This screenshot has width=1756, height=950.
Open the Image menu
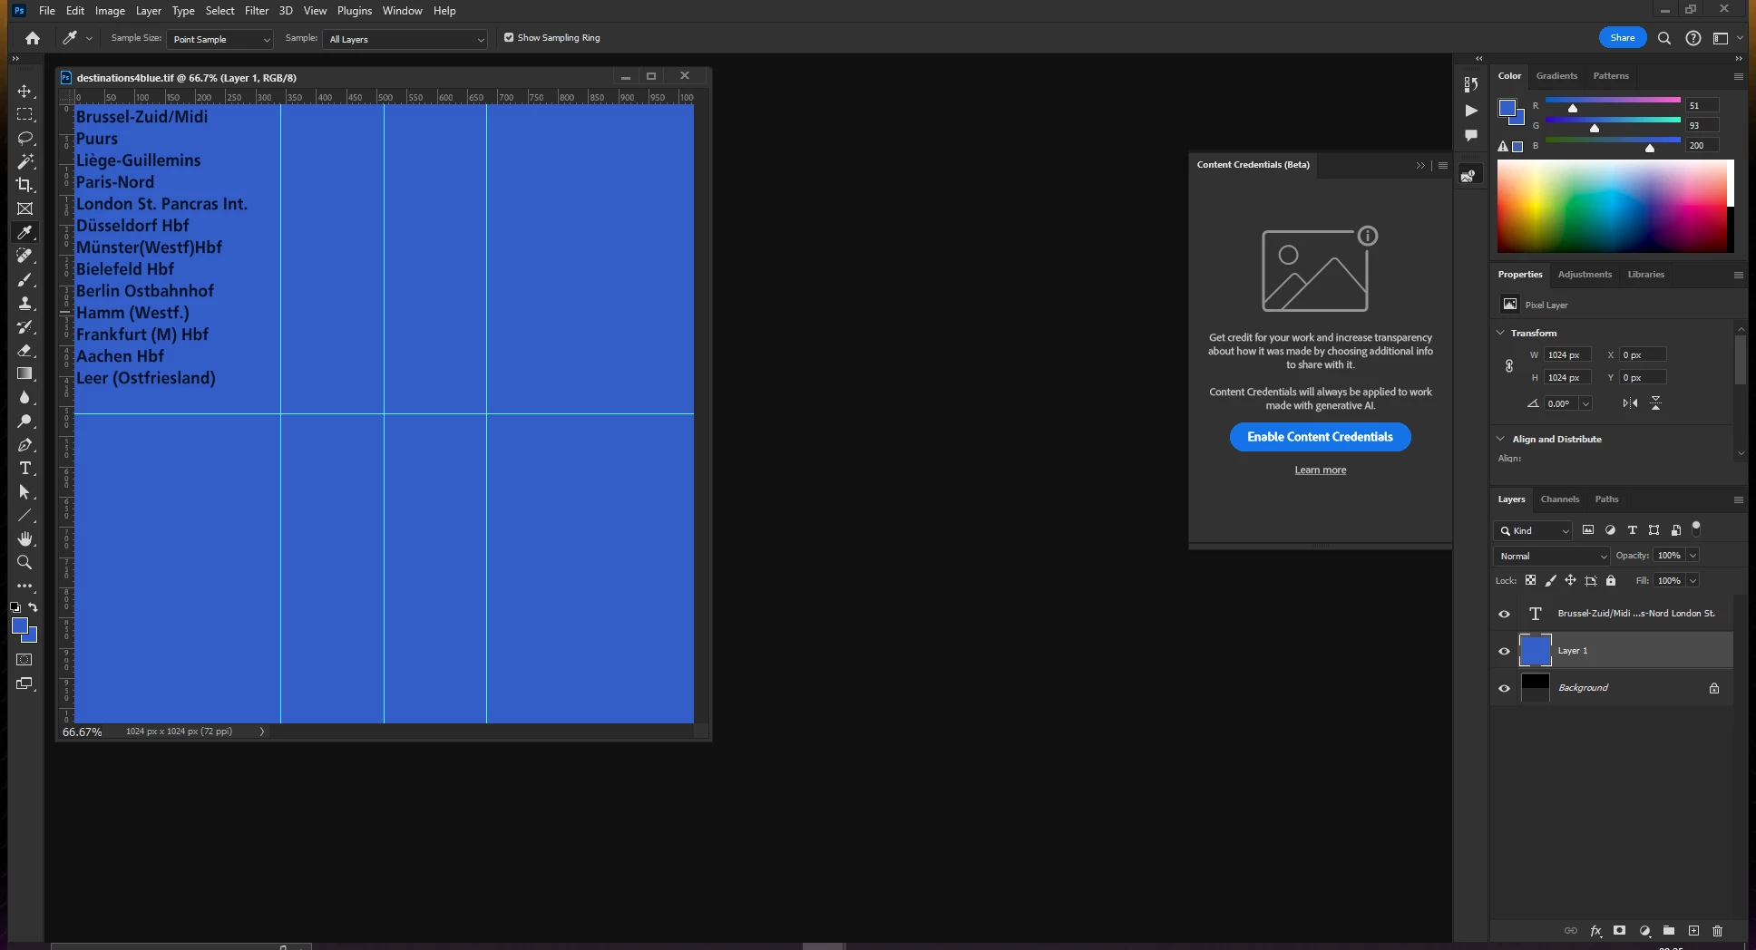(x=110, y=11)
